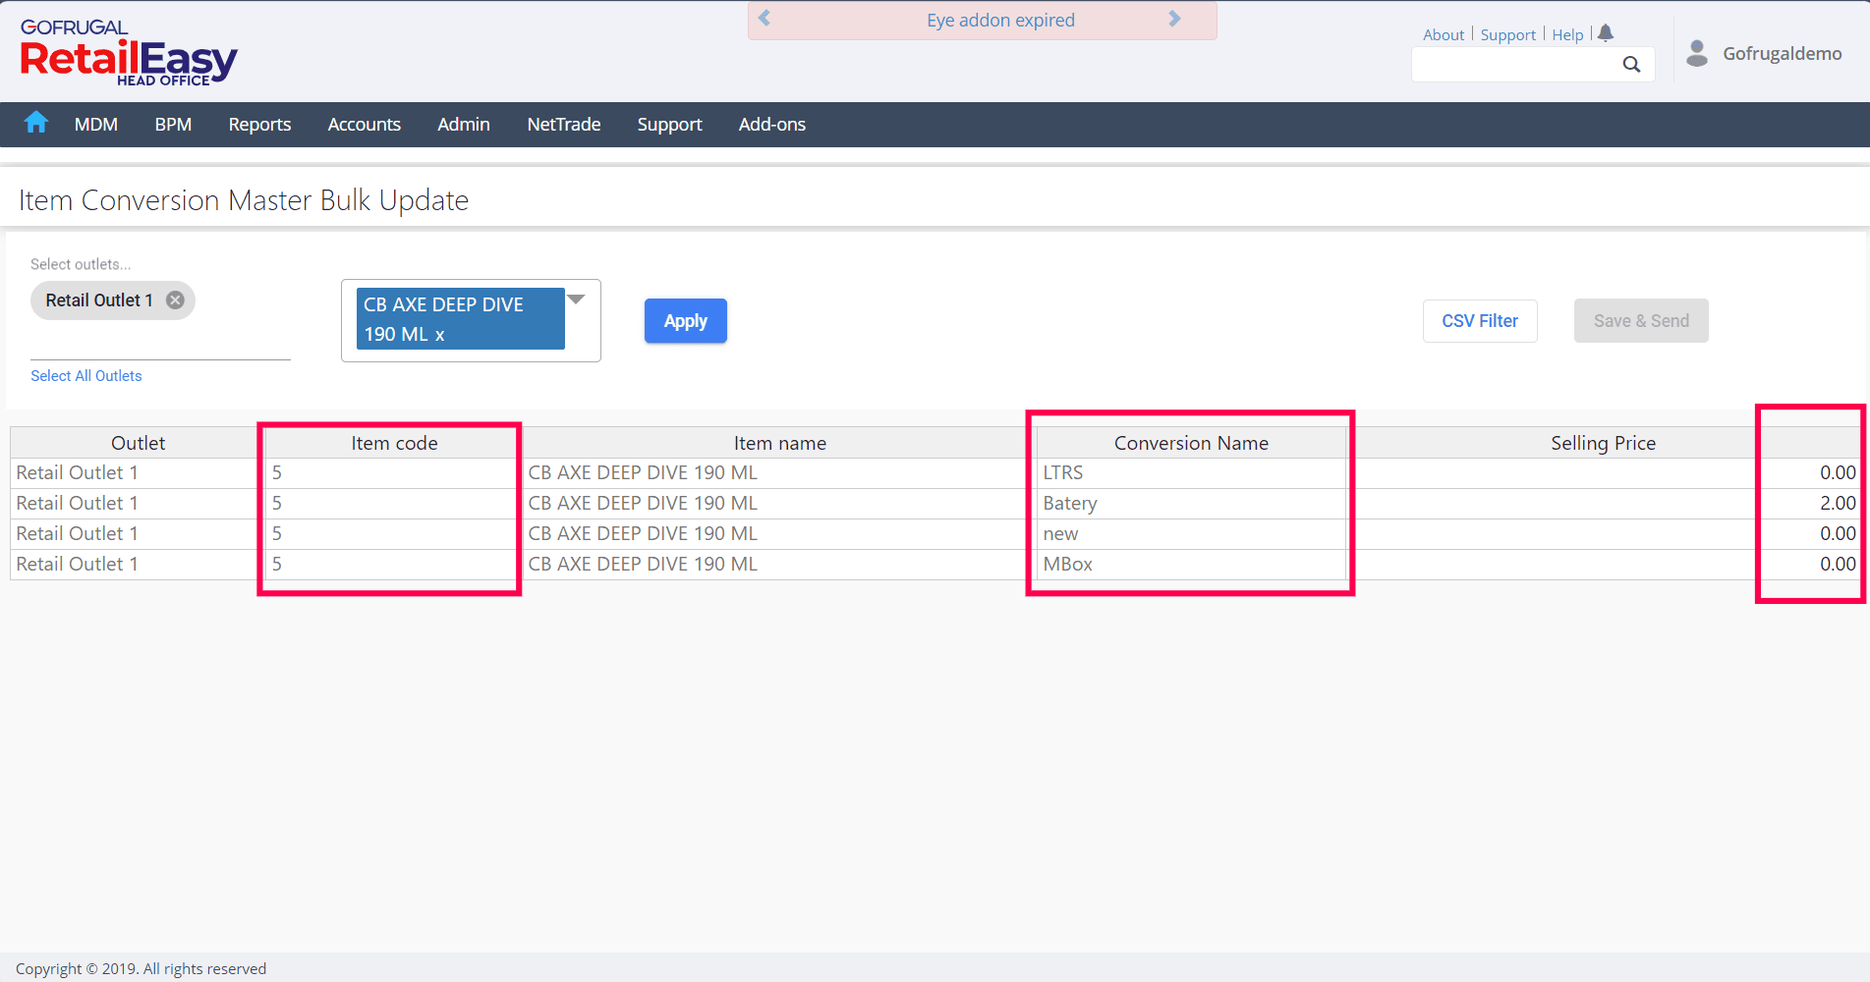This screenshot has height=982, width=1870.
Task: Open the Support link in the header
Action: pos(1508,34)
